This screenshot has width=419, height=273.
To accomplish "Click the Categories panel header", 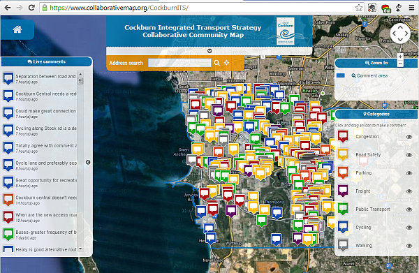I will pos(376,114).
